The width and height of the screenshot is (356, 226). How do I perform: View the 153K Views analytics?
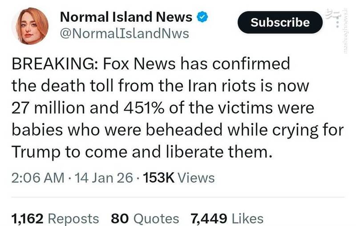tap(178, 178)
